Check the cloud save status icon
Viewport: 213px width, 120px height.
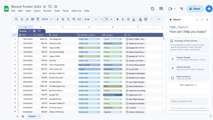56,7
